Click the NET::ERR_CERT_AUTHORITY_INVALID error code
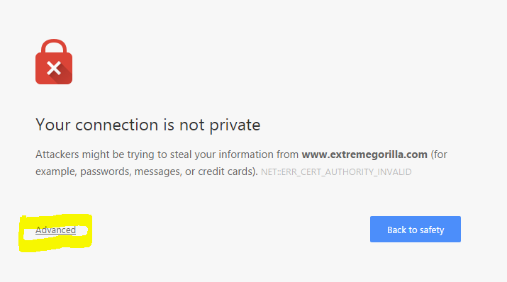Image resolution: width=507 pixels, height=282 pixels. tap(336, 172)
